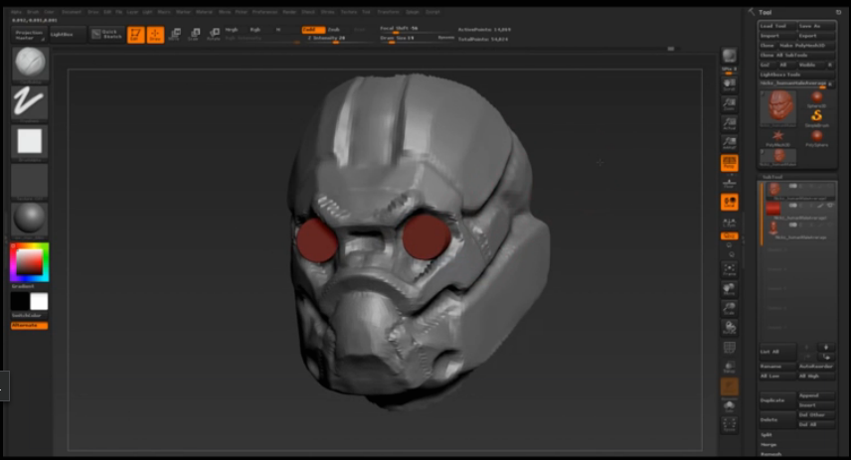Click the BPR render icon
This screenshot has width=851, height=460.
click(729, 57)
